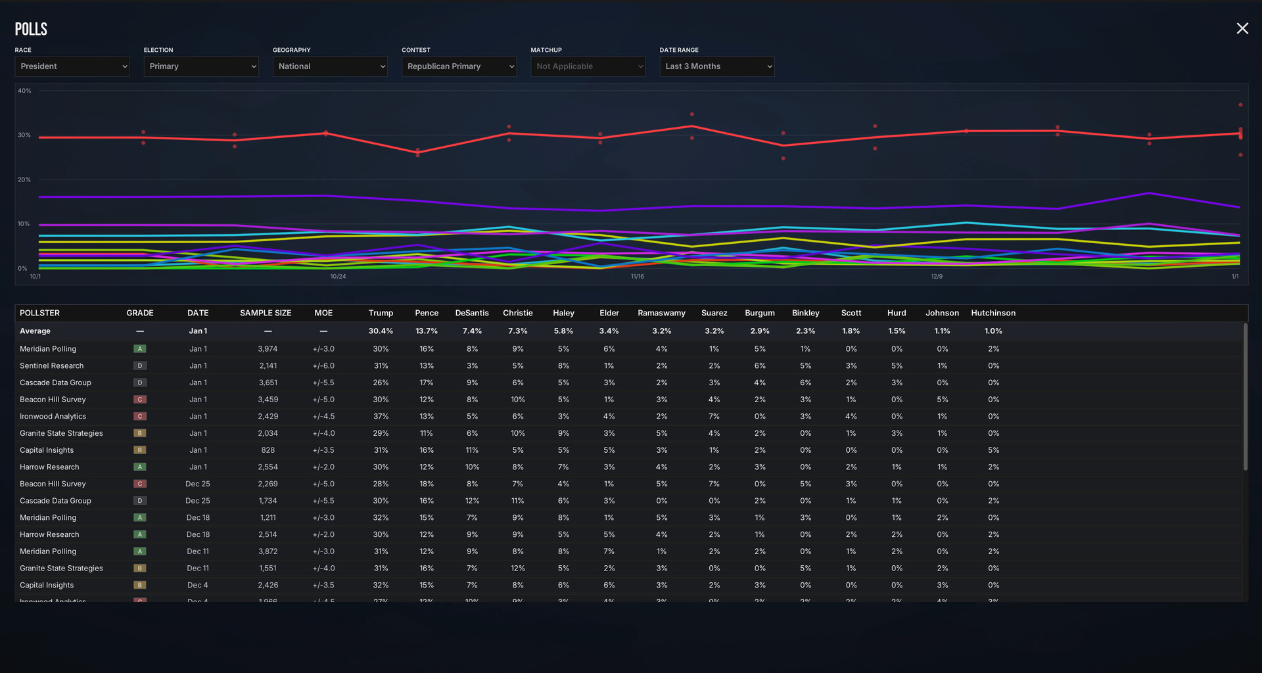Click the grade C badge for Beacon Hill Survey Dec 25
Screen dimensions: 1262x673
pos(140,484)
